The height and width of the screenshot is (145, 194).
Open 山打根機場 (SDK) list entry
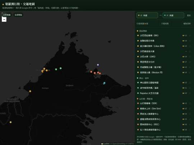click(164, 103)
